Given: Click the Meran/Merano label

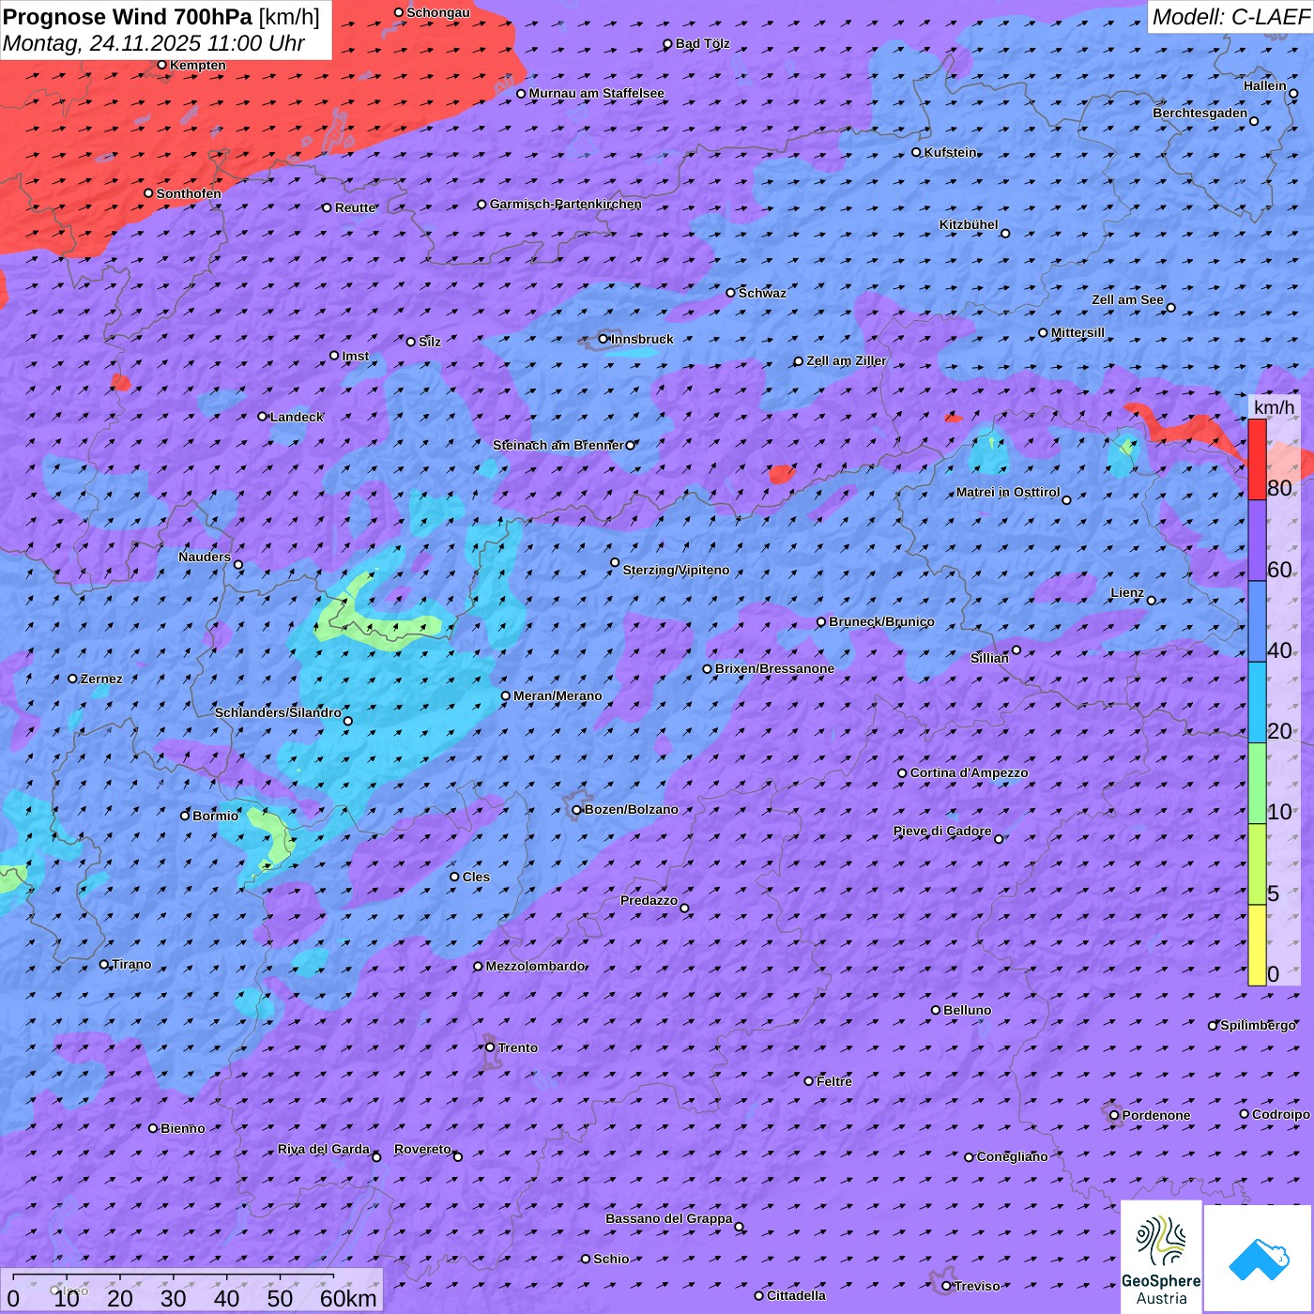Looking at the screenshot, I should pos(558,695).
